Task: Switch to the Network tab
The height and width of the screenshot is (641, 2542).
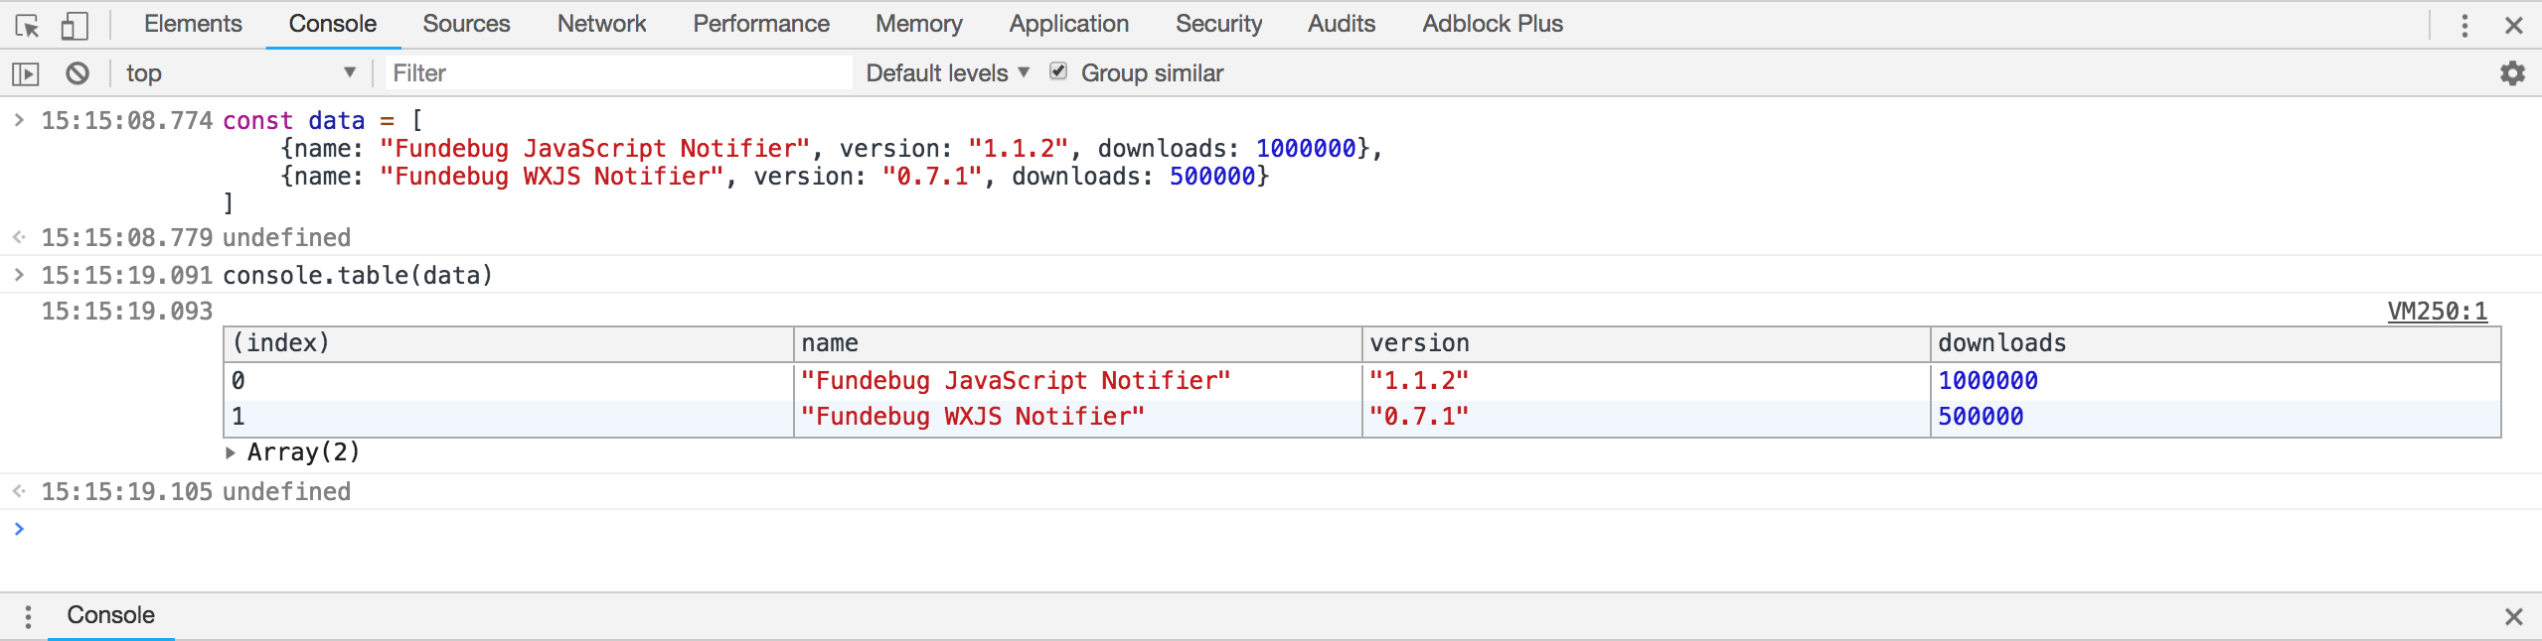Action: [x=601, y=24]
